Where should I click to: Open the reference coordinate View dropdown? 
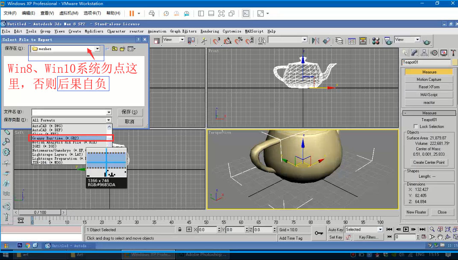182,39
